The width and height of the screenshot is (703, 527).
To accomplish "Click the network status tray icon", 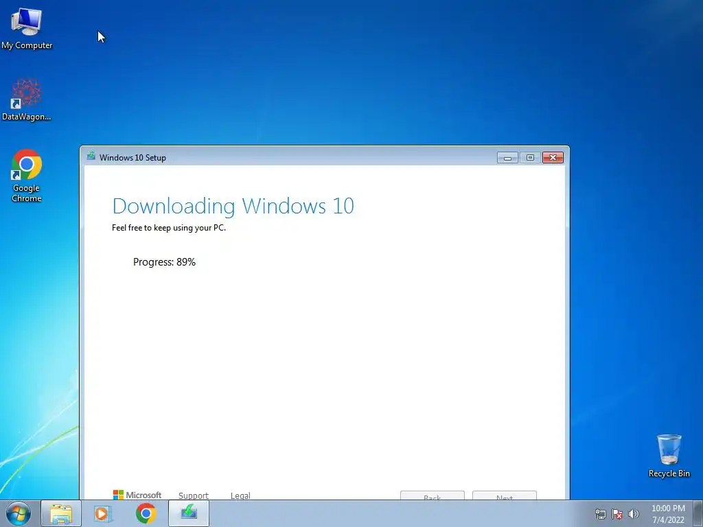I will coord(600,514).
